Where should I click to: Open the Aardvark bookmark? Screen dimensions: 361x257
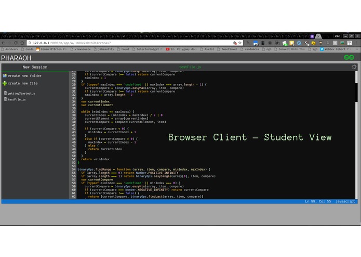coord(10,49)
